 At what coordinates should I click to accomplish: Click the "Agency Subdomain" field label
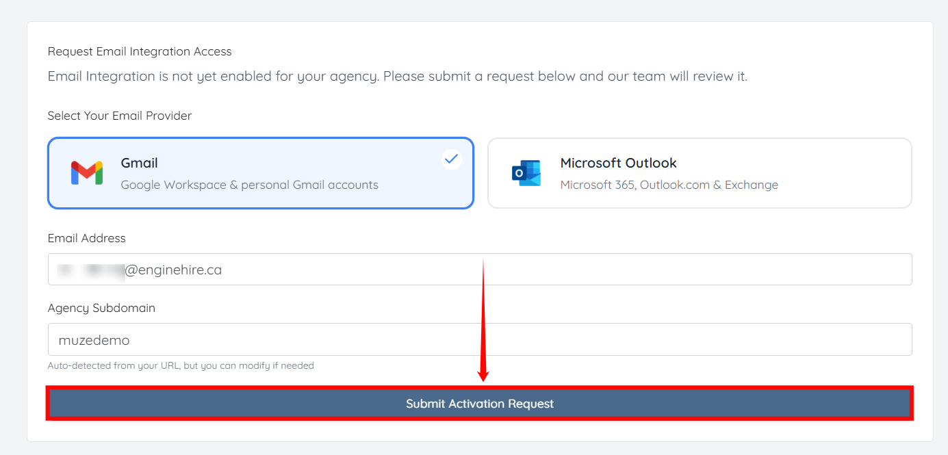tap(101, 308)
